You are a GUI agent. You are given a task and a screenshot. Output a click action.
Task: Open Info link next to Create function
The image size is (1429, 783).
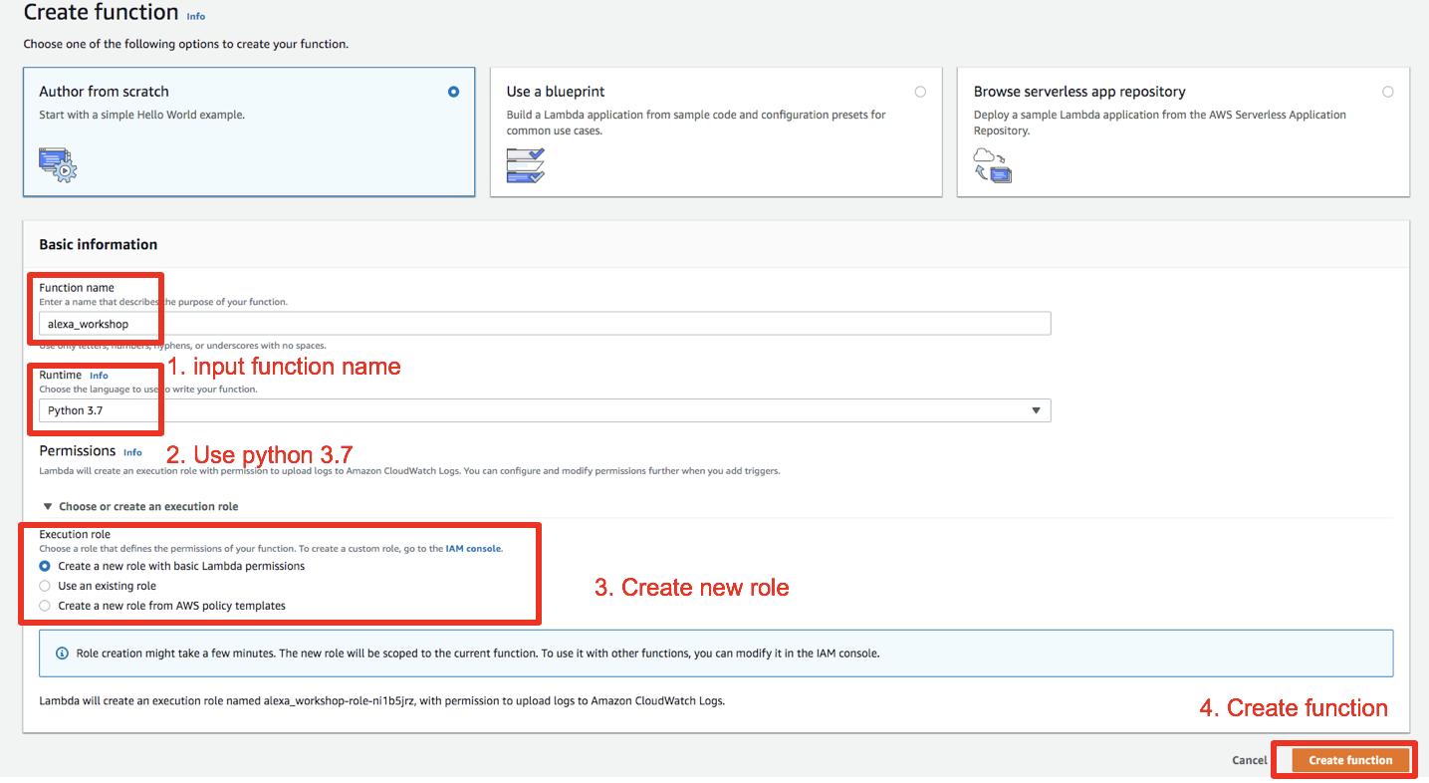196,17
